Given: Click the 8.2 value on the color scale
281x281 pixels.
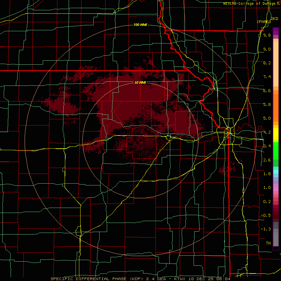Looking at the screenshot, I should (267, 63).
